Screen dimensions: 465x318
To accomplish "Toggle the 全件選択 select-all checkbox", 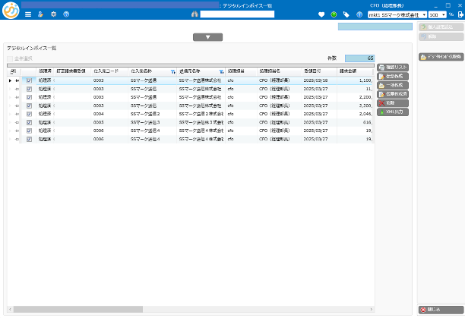I will click(10, 58).
